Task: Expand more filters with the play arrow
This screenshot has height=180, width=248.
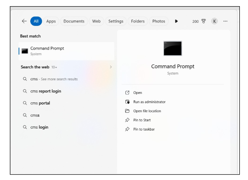Action: coord(177,21)
